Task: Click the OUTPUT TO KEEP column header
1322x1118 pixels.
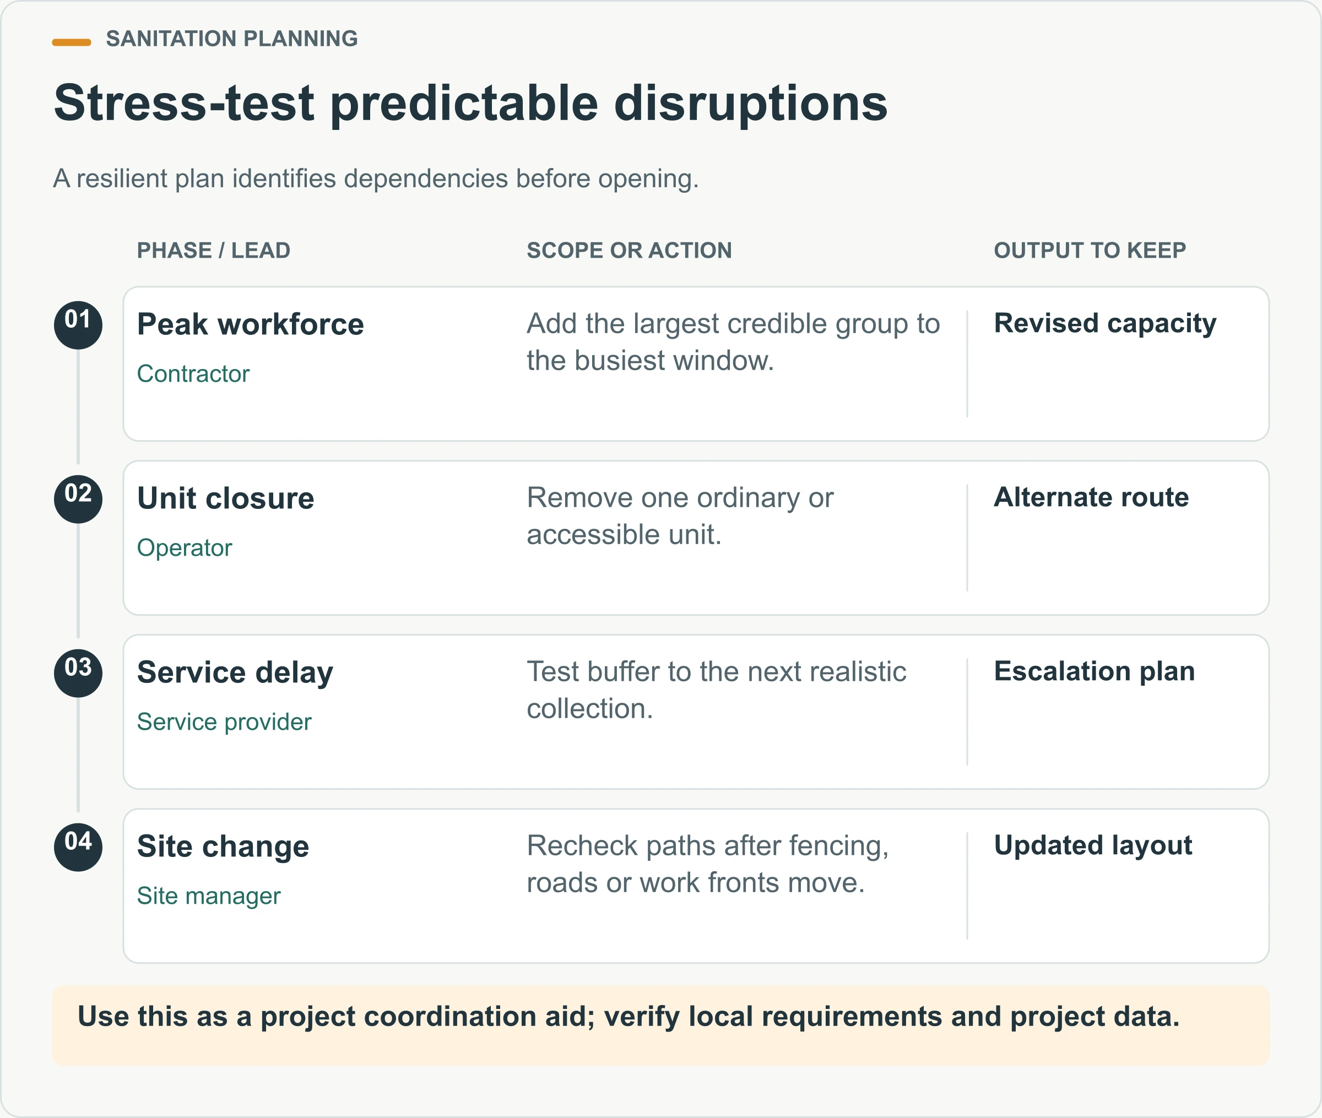Action: [1090, 251]
